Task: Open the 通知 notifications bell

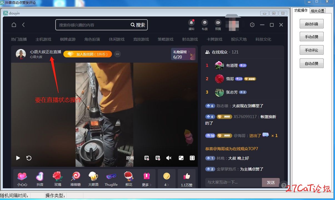Action: 191,23
